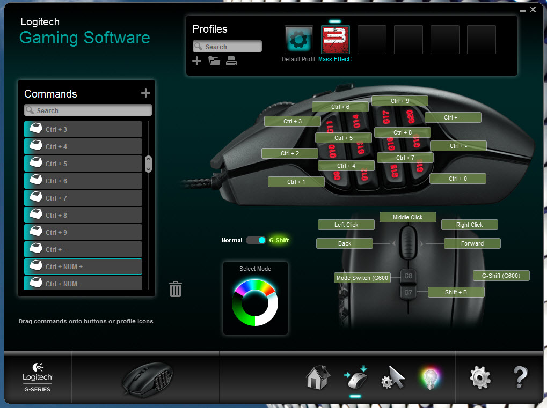Create a new profile with plus icon
This screenshot has height=408, width=547.
tap(197, 61)
